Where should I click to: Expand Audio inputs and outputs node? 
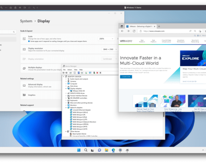pos(66,79)
